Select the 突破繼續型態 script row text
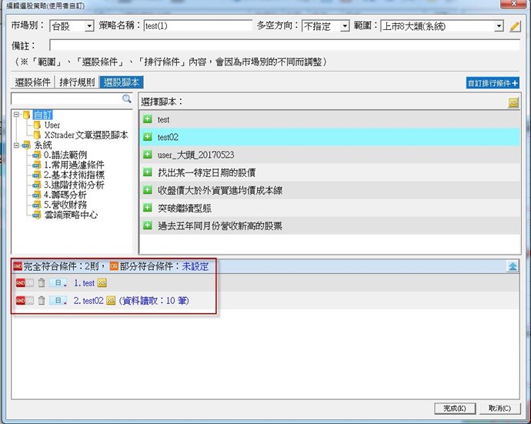 185,208
